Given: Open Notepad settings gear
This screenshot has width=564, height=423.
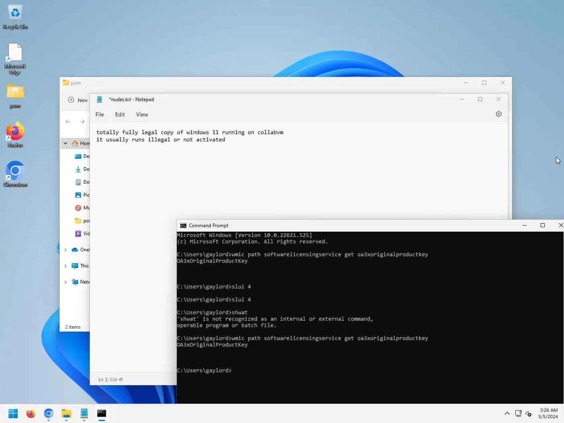Looking at the screenshot, I should 498,114.
